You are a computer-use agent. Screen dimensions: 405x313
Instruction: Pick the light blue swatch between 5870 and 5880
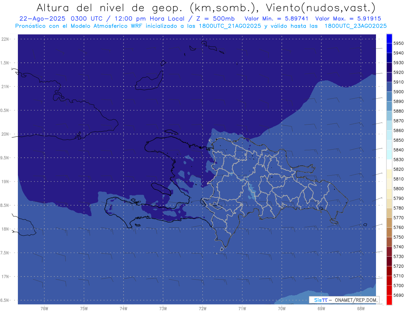(x=389, y=116)
